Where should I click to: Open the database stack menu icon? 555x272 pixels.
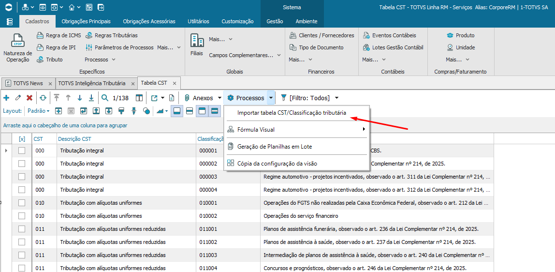coord(10,22)
